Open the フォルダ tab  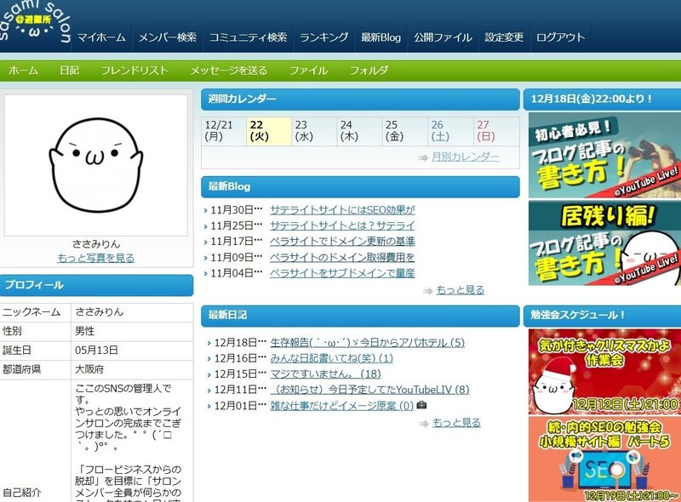click(x=369, y=71)
